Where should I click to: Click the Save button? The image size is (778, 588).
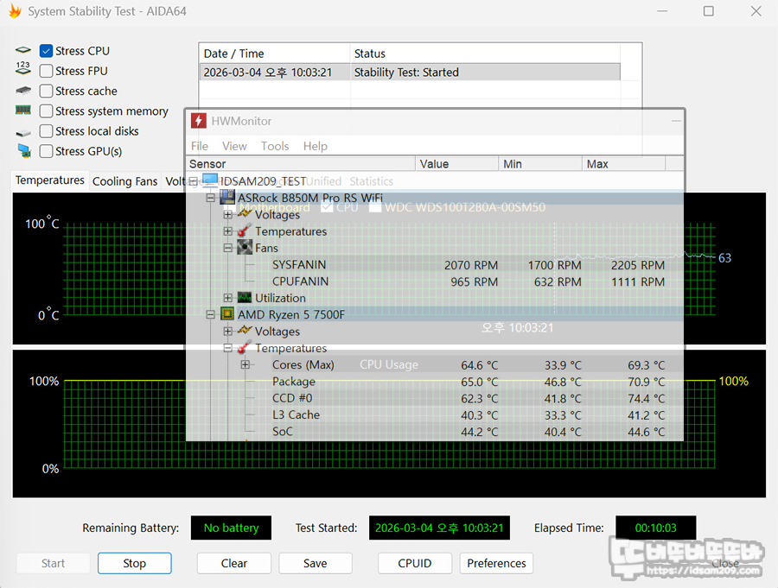pos(315,563)
